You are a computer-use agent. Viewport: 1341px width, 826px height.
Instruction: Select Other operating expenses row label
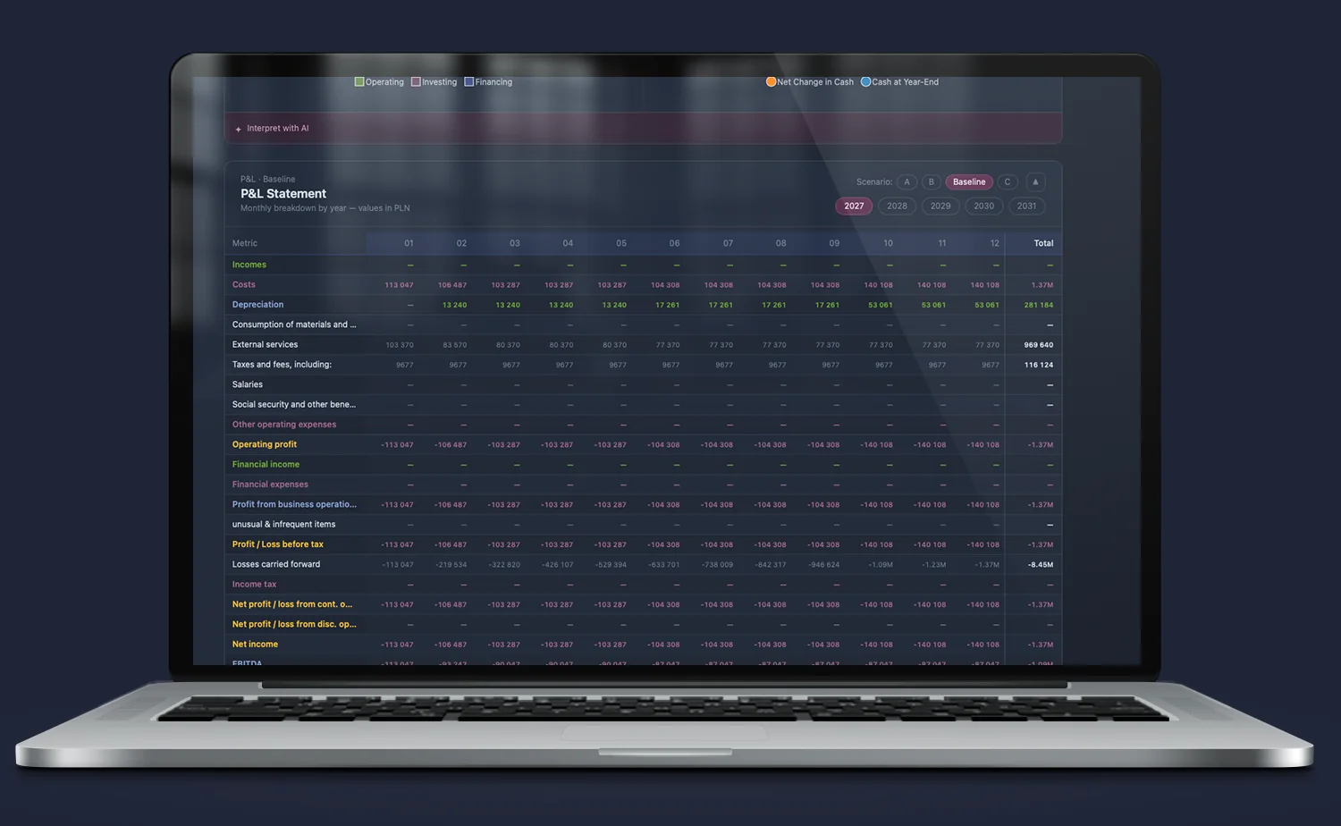(284, 425)
